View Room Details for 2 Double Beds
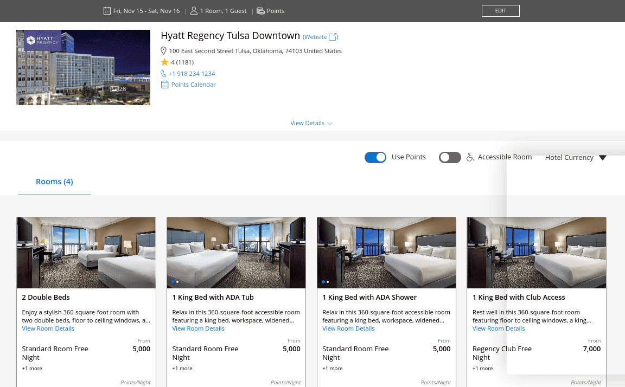This screenshot has width=625, height=387. [48, 328]
